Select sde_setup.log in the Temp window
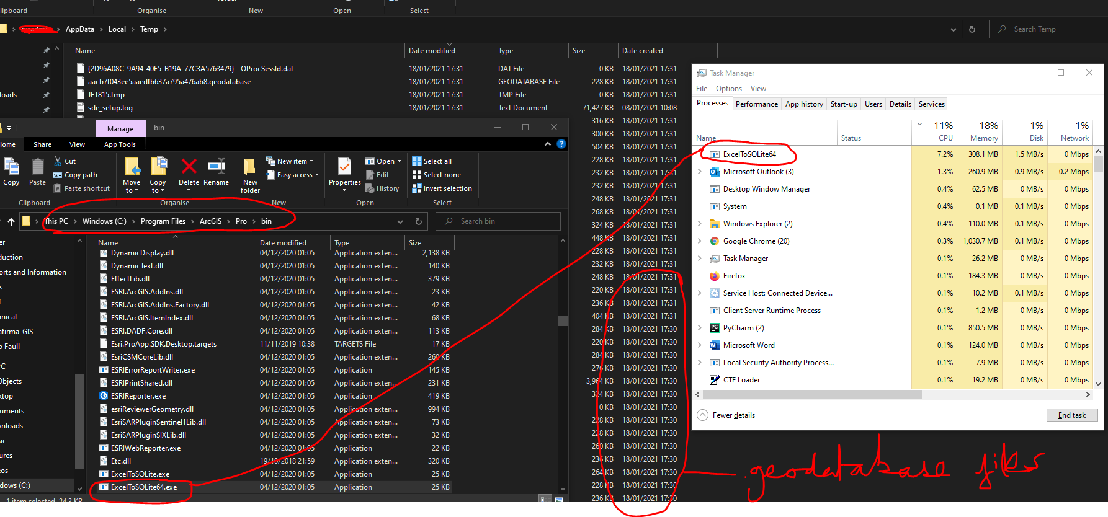 110,108
